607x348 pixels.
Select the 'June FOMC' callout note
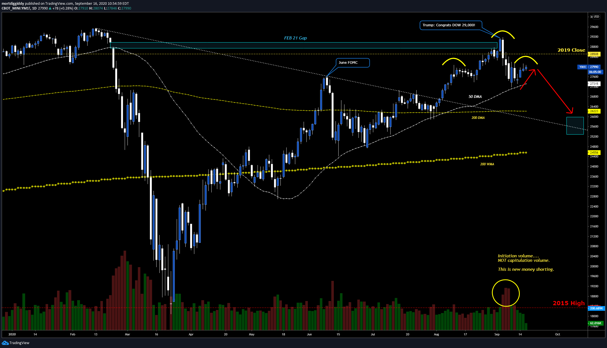pyautogui.click(x=353, y=63)
